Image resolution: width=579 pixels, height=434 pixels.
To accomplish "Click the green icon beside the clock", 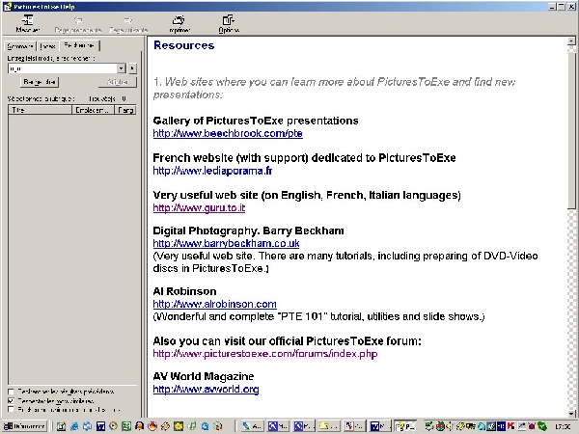I will click(541, 426).
